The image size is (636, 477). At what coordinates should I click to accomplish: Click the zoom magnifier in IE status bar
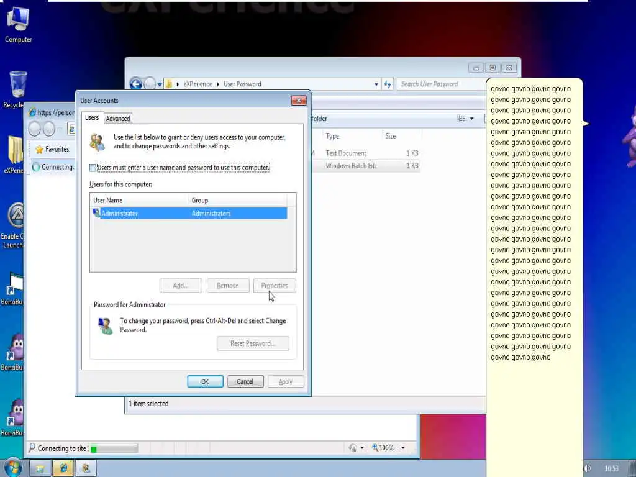(375, 447)
